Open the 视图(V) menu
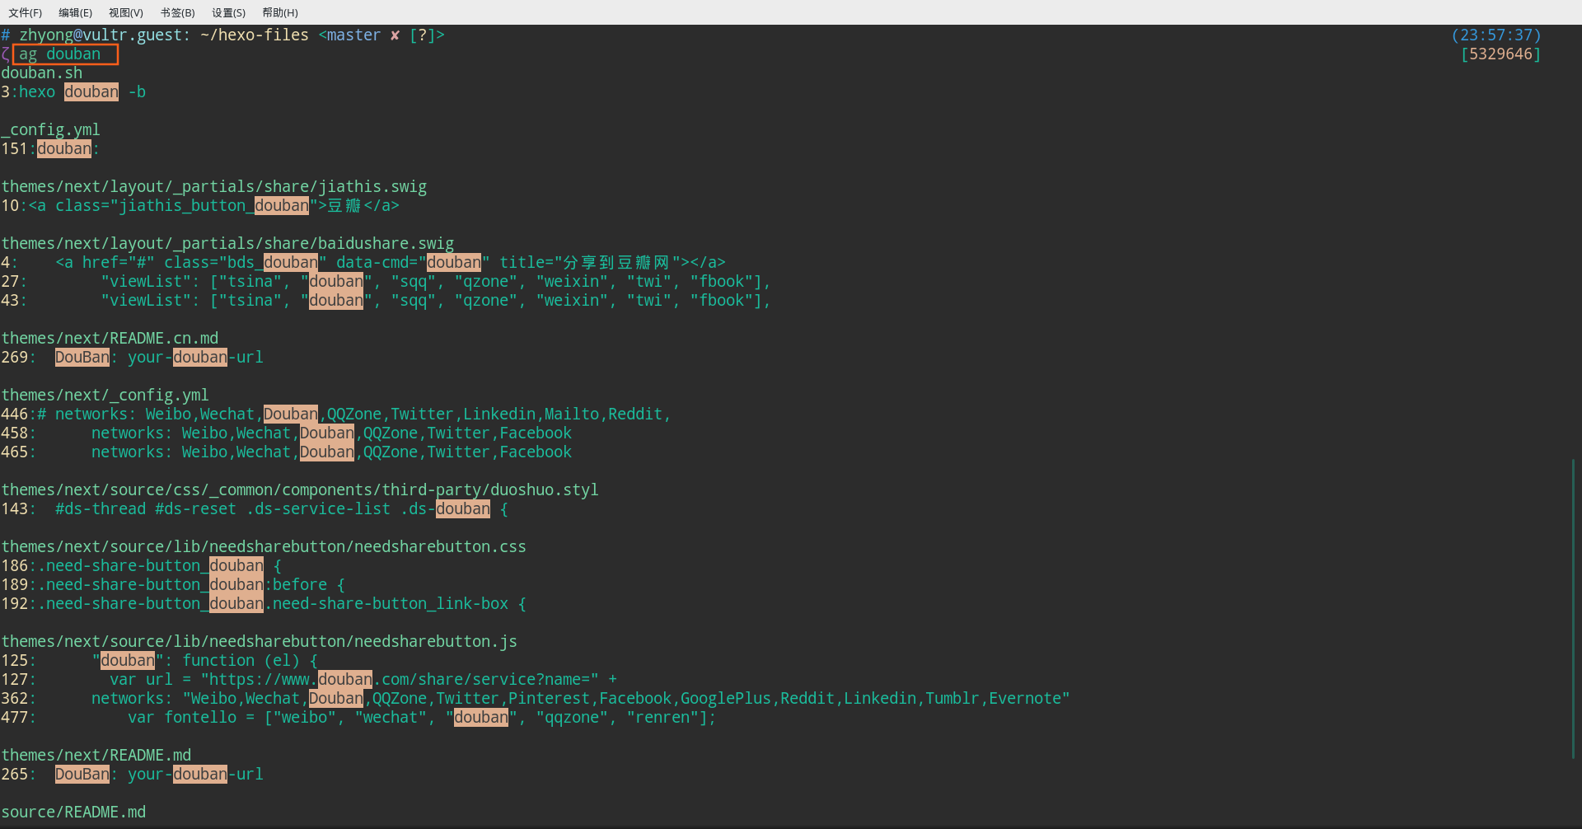The width and height of the screenshot is (1582, 829). tap(126, 12)
